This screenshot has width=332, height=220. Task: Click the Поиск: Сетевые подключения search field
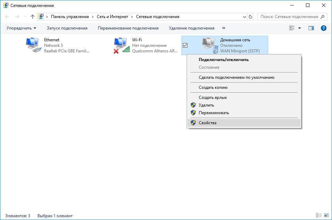(289, 17)
